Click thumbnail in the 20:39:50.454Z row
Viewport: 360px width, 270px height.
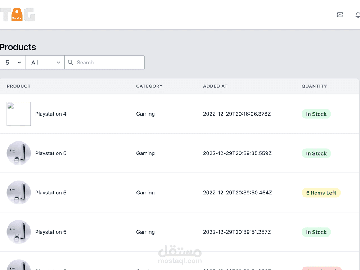pos(19,193)
